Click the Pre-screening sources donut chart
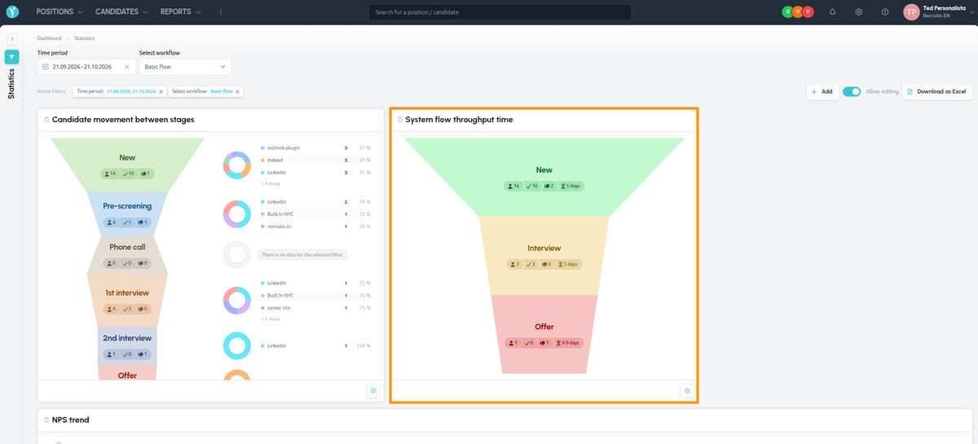Viewport: 978px width, 444px height. (237, 214)
